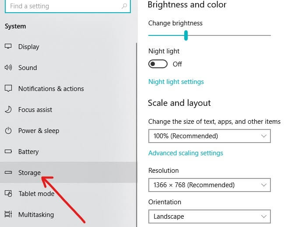This screenshot has width=284, height=227.
Task: Click the Display monitor icon in sidebar
Action: click(8, 47)
